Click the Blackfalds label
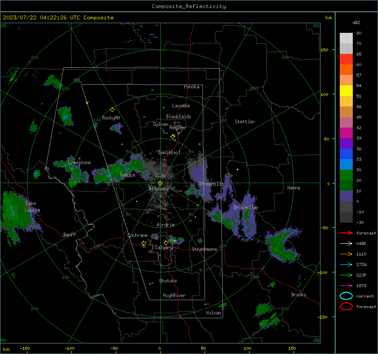The width and height of the screenshot is (378, 354). click(178, 117)
